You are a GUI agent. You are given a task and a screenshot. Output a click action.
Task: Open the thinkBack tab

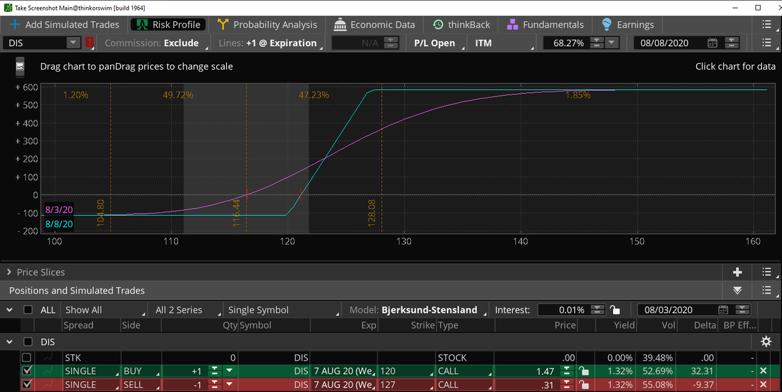460,25
